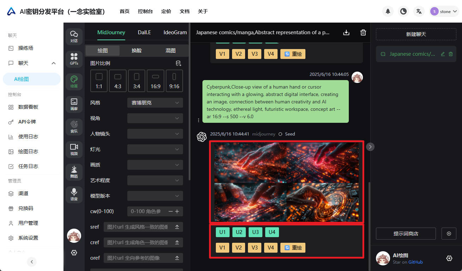Click V2 variation under cyberpunk result
The image size is (462, 271).
click(x=239, y=248)
